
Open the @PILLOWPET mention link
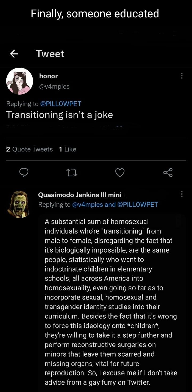[x=61, y=104]
